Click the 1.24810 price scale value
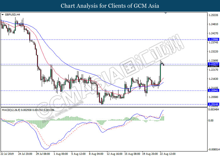220x157 pixels. point(213,24)
